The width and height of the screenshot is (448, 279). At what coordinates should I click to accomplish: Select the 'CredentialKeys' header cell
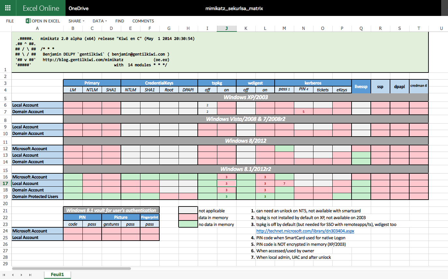pos(159,83)
